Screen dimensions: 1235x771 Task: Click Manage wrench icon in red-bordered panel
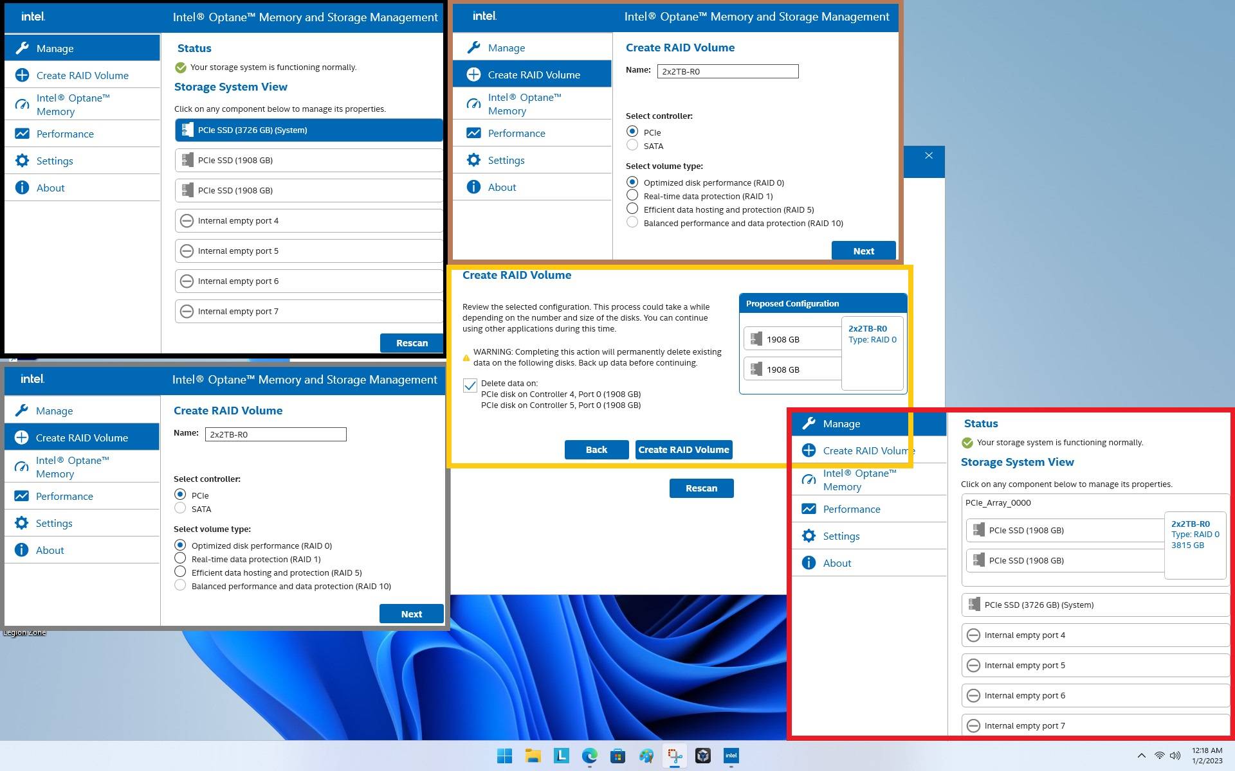click(809, 423)
